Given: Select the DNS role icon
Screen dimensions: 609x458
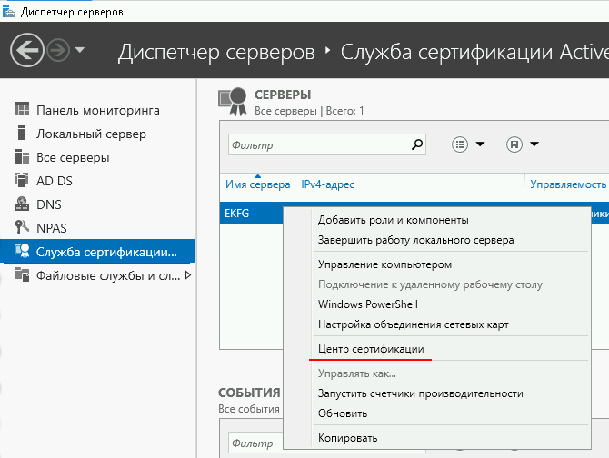Looking at the screenshot, I should (x=23, y=204).
